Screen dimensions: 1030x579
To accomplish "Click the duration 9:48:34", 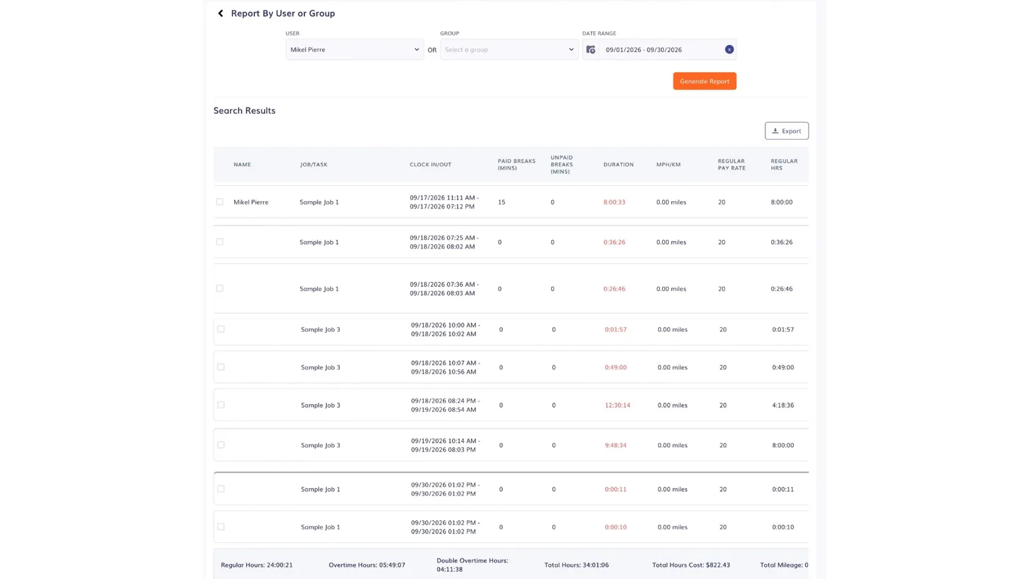I will [x=615, y=445].
